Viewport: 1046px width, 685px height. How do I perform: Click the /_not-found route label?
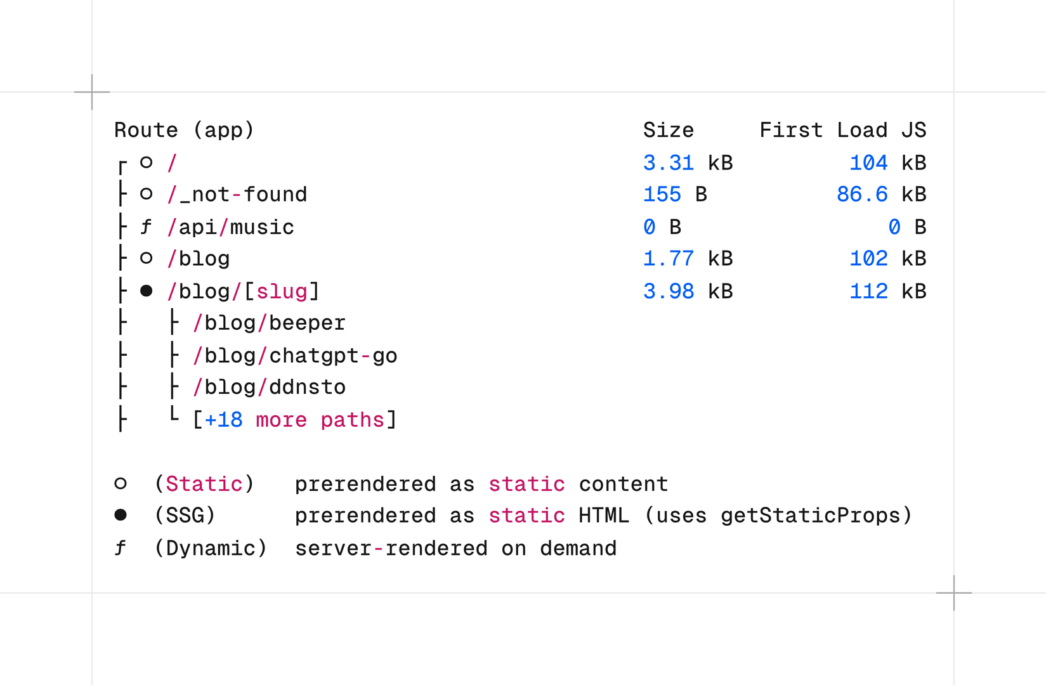pos(237,194)
